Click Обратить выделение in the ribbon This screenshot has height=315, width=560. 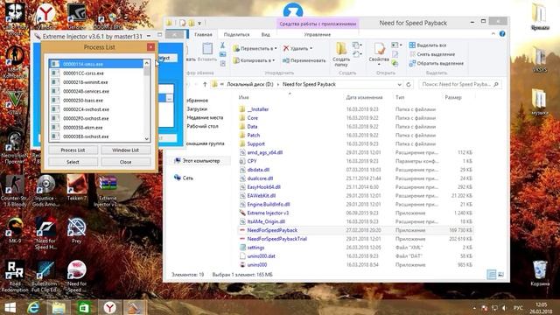[437, 63]
